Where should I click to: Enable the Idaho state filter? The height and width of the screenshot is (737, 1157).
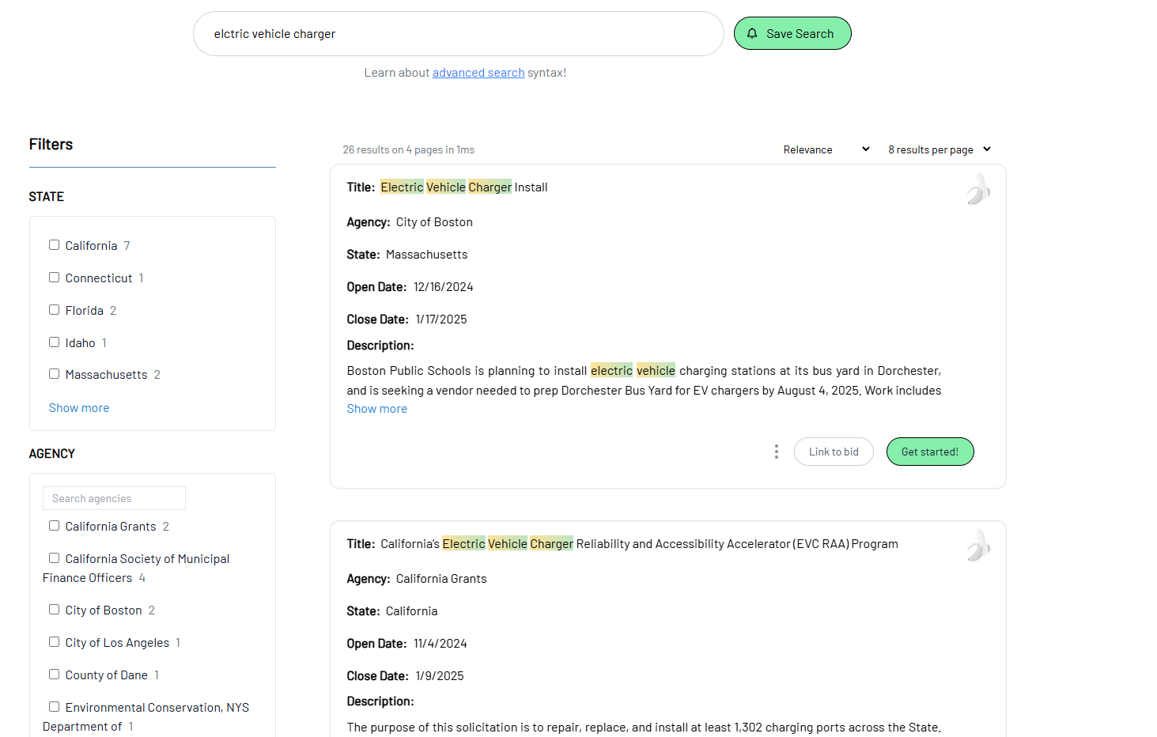(x=54, y=342)
